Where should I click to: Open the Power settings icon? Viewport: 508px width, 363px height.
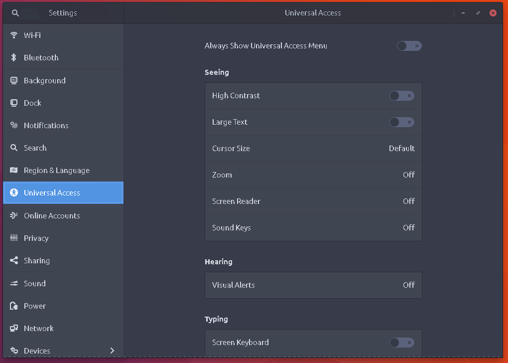coord(13,306)
